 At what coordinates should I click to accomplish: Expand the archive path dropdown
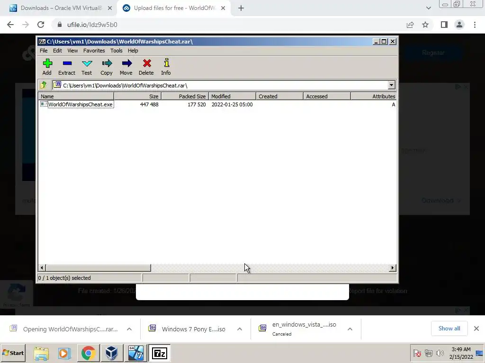[x=391, y=85]
